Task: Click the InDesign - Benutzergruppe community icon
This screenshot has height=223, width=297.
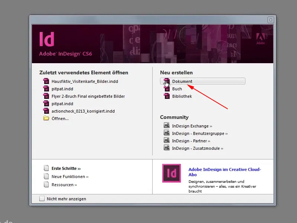Action: (x=167, y=133)
